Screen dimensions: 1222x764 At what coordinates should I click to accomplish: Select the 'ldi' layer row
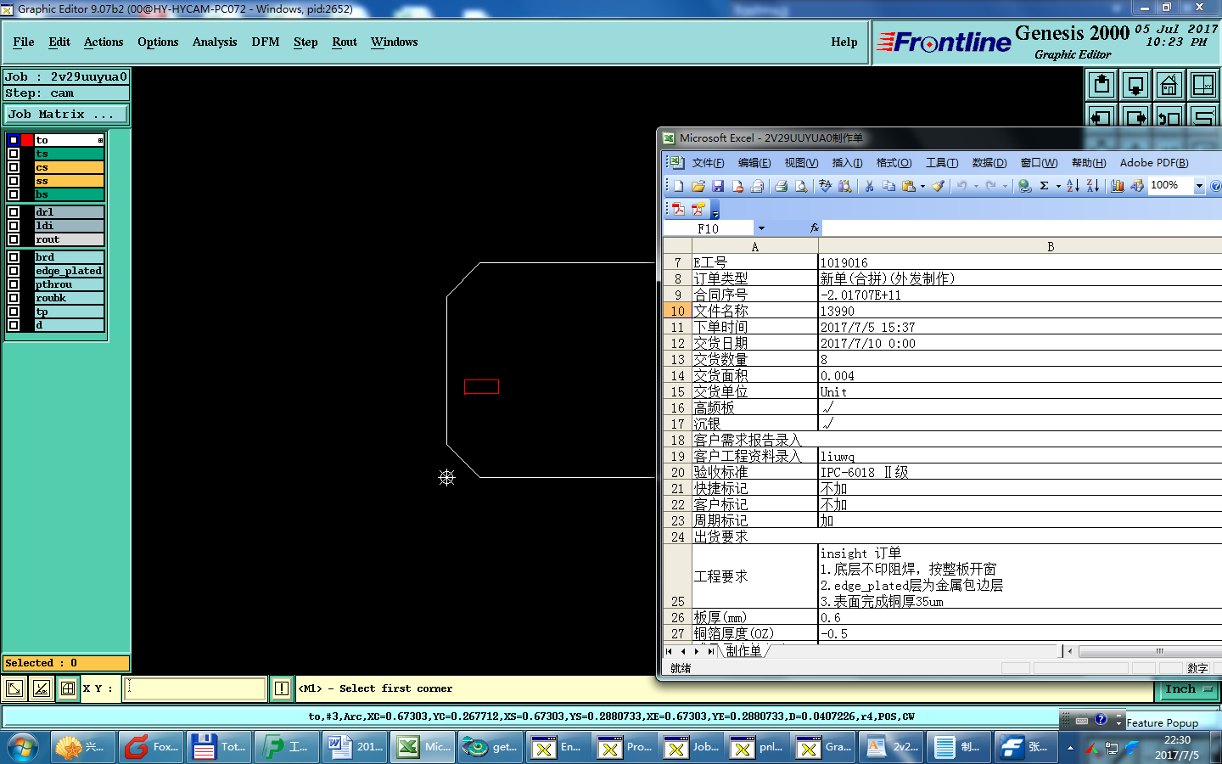(69, 226)
